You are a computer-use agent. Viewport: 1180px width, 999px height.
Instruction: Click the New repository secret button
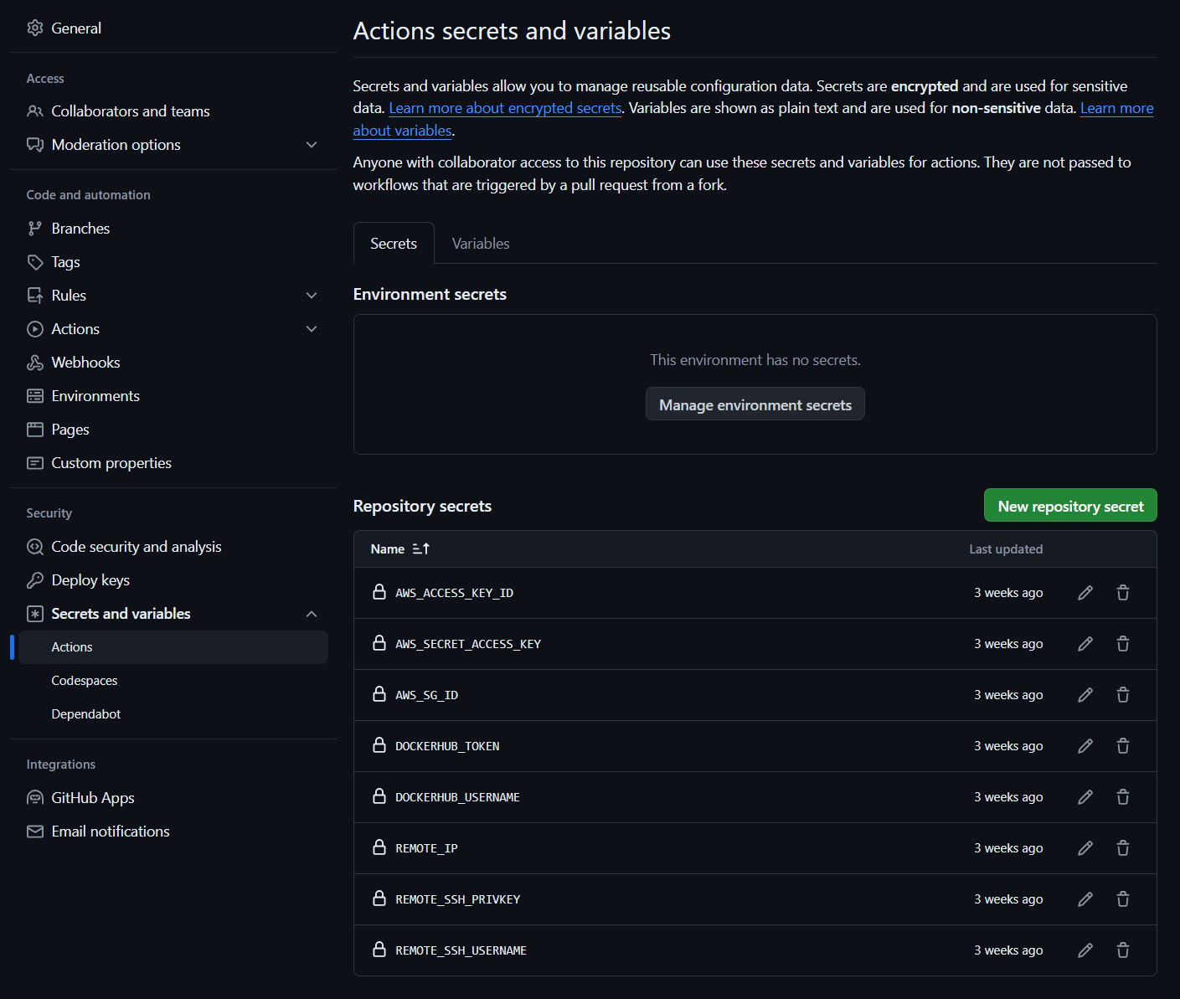pyautogui.click(x=1069, y=506)
